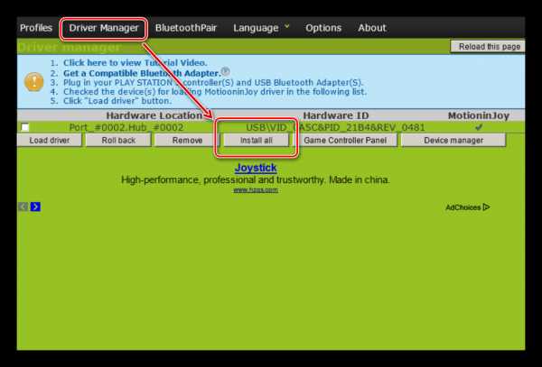Click the orange exclamation warning icon
The height and width of the screenshot is (367, 542).
point(34,82)
